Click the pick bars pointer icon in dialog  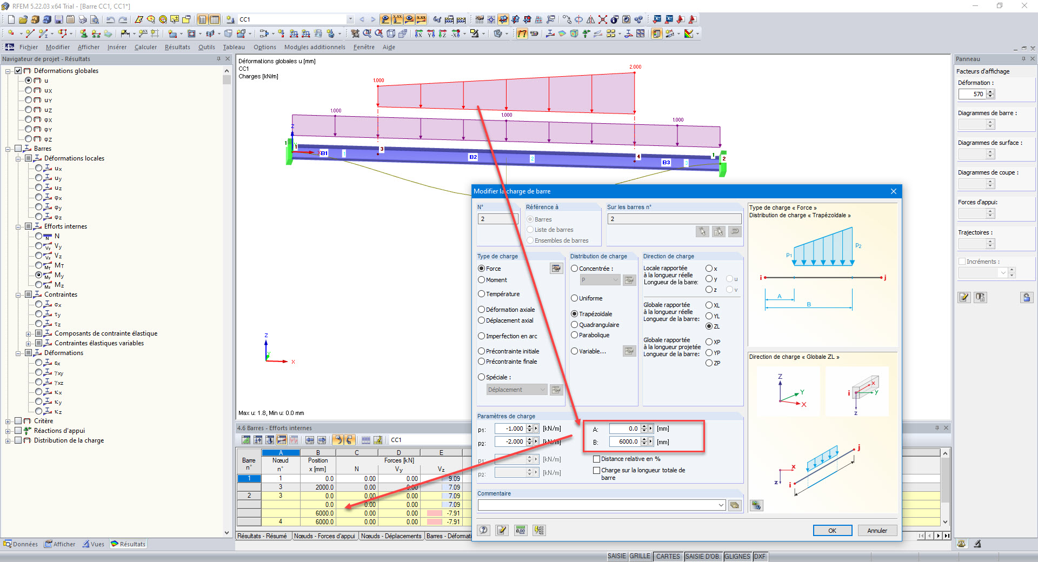[x=702, y=231]
